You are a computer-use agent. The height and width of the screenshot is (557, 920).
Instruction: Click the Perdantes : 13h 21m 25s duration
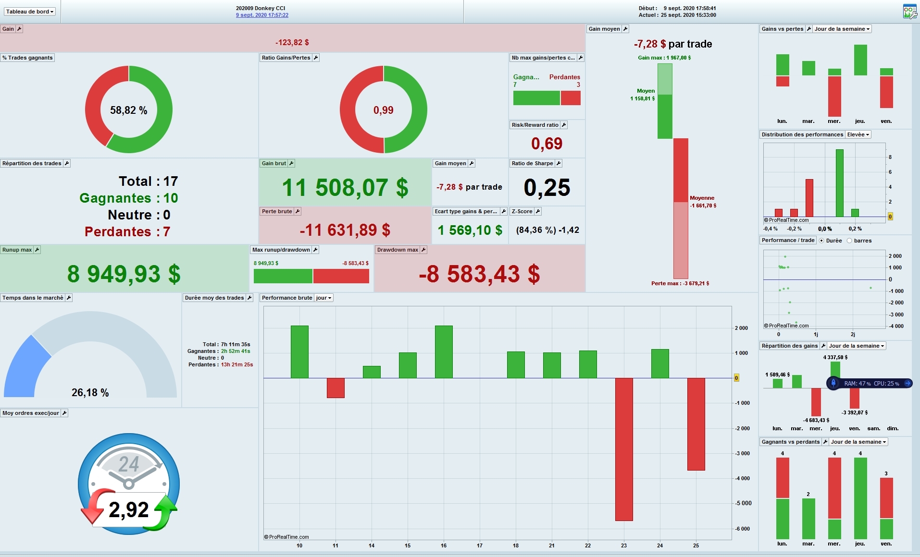pos(221,364)
